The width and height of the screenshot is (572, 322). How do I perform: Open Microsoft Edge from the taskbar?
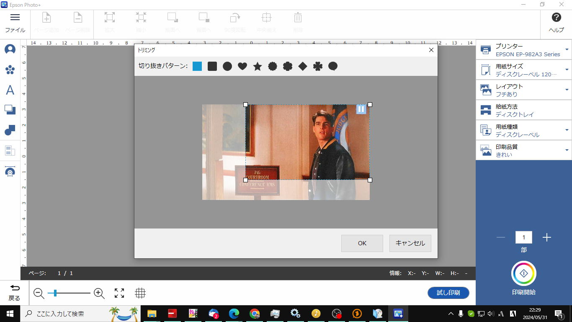tap(234, 314)
